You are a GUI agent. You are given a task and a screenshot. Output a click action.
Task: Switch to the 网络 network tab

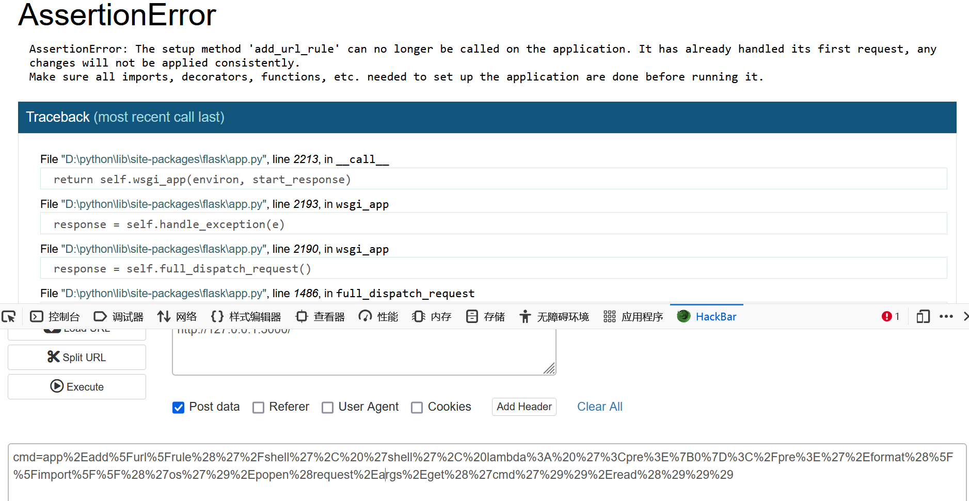pyautogui.click(x=177, y=316)
